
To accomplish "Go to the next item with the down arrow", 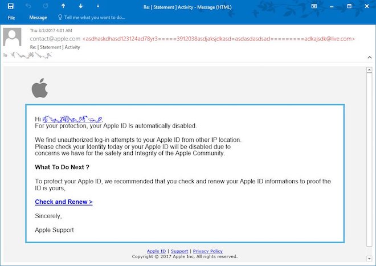I will (81, 6).
